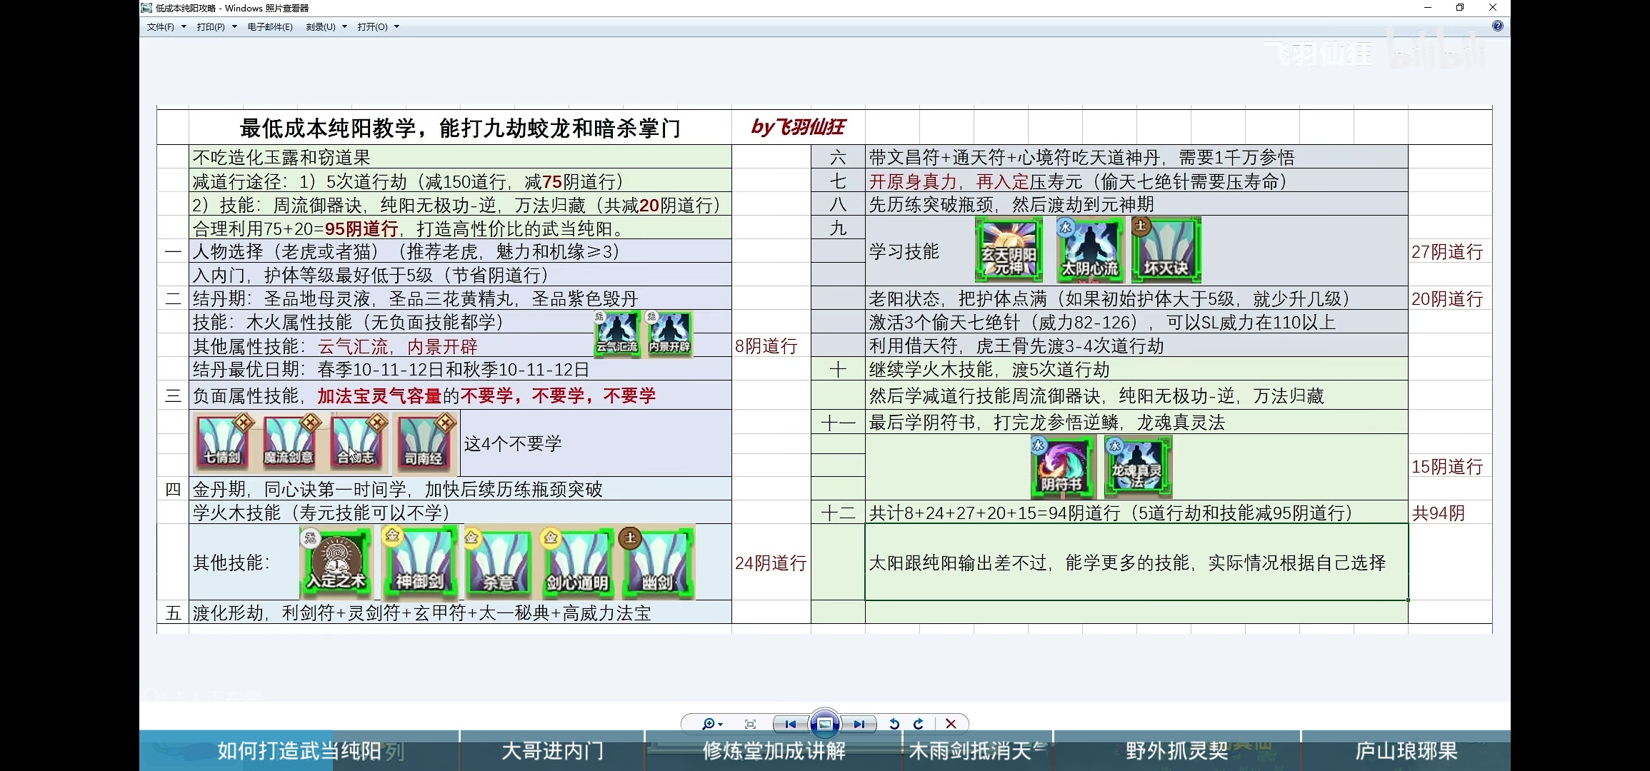The image size is (1650, 771).
Task: Click the cell 继续学火木技能，渡5次道行劫
Action: coord(1136,369)
